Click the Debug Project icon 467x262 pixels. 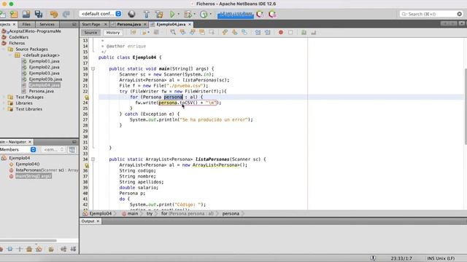pyautogui.click(x=188, y=14)
